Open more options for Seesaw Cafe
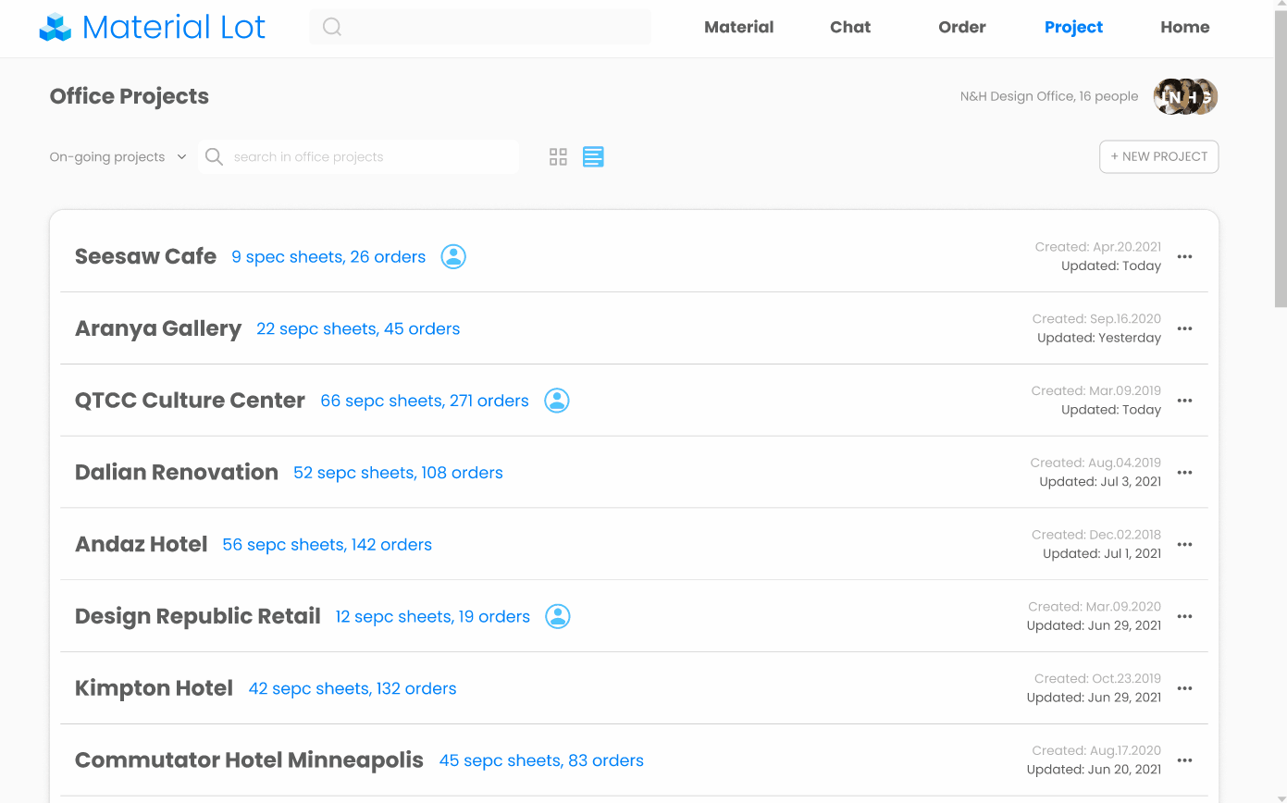1287x803 pixels. click(1184, 256)
